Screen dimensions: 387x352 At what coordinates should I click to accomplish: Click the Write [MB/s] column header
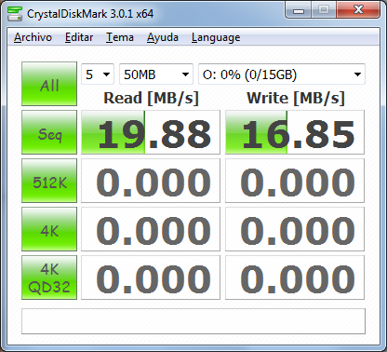pos(296,99)
